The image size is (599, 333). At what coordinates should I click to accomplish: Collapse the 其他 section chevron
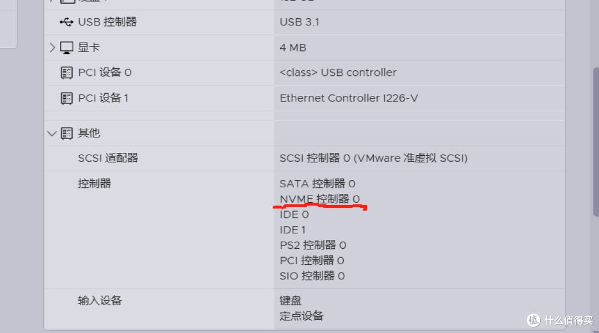pos(52,134)
